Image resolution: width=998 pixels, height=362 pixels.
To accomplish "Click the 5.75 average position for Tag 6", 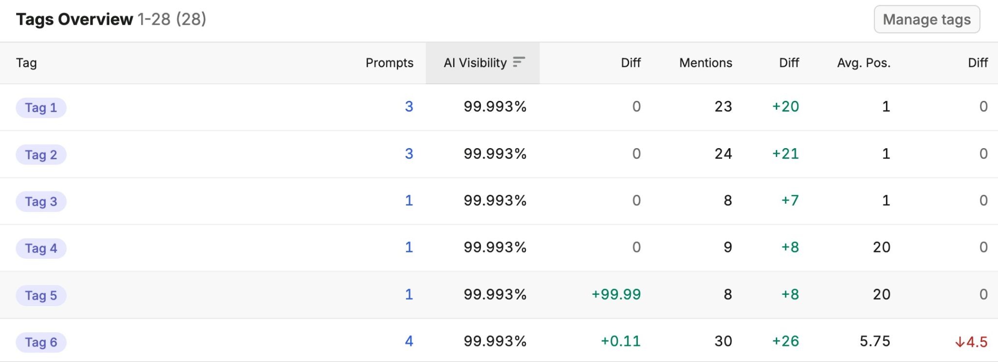I will 875,342.
